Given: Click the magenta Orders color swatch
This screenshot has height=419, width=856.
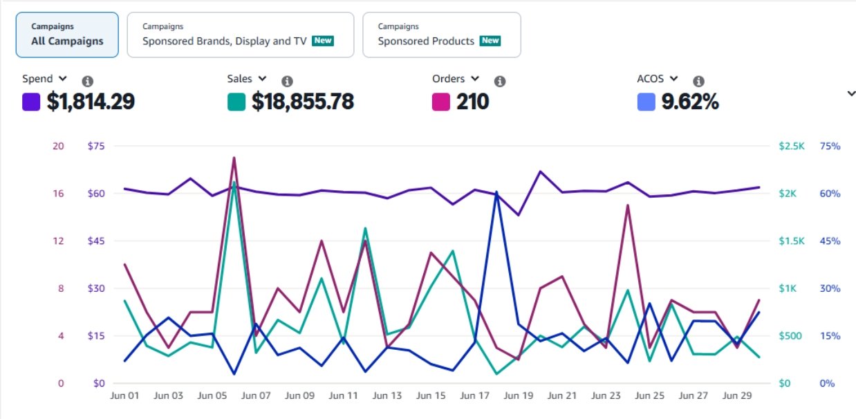Looking at the screenshot, I should 441,102.
